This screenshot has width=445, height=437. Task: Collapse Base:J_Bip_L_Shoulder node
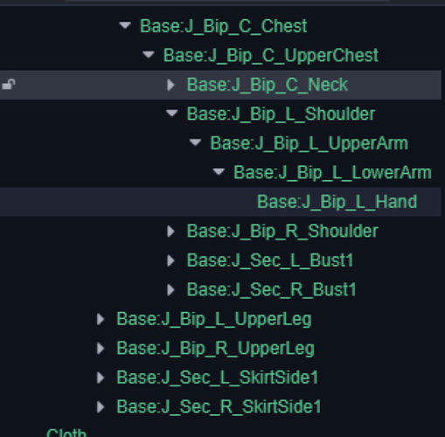pos(171,113)
